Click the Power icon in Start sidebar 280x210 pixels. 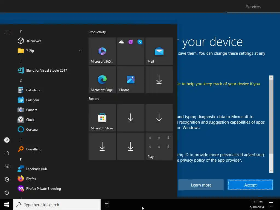7,192
